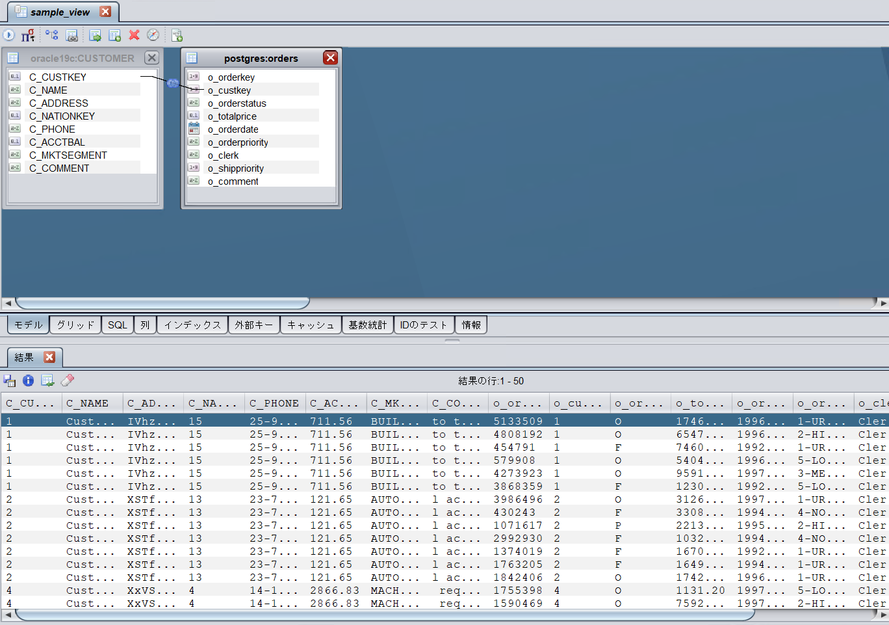Click the type icon beside C_CUSTKEY

(x=15, y=77)
